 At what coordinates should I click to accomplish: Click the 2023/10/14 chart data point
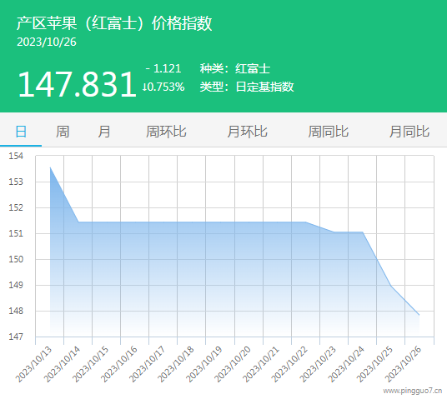[x=78, y=222]
